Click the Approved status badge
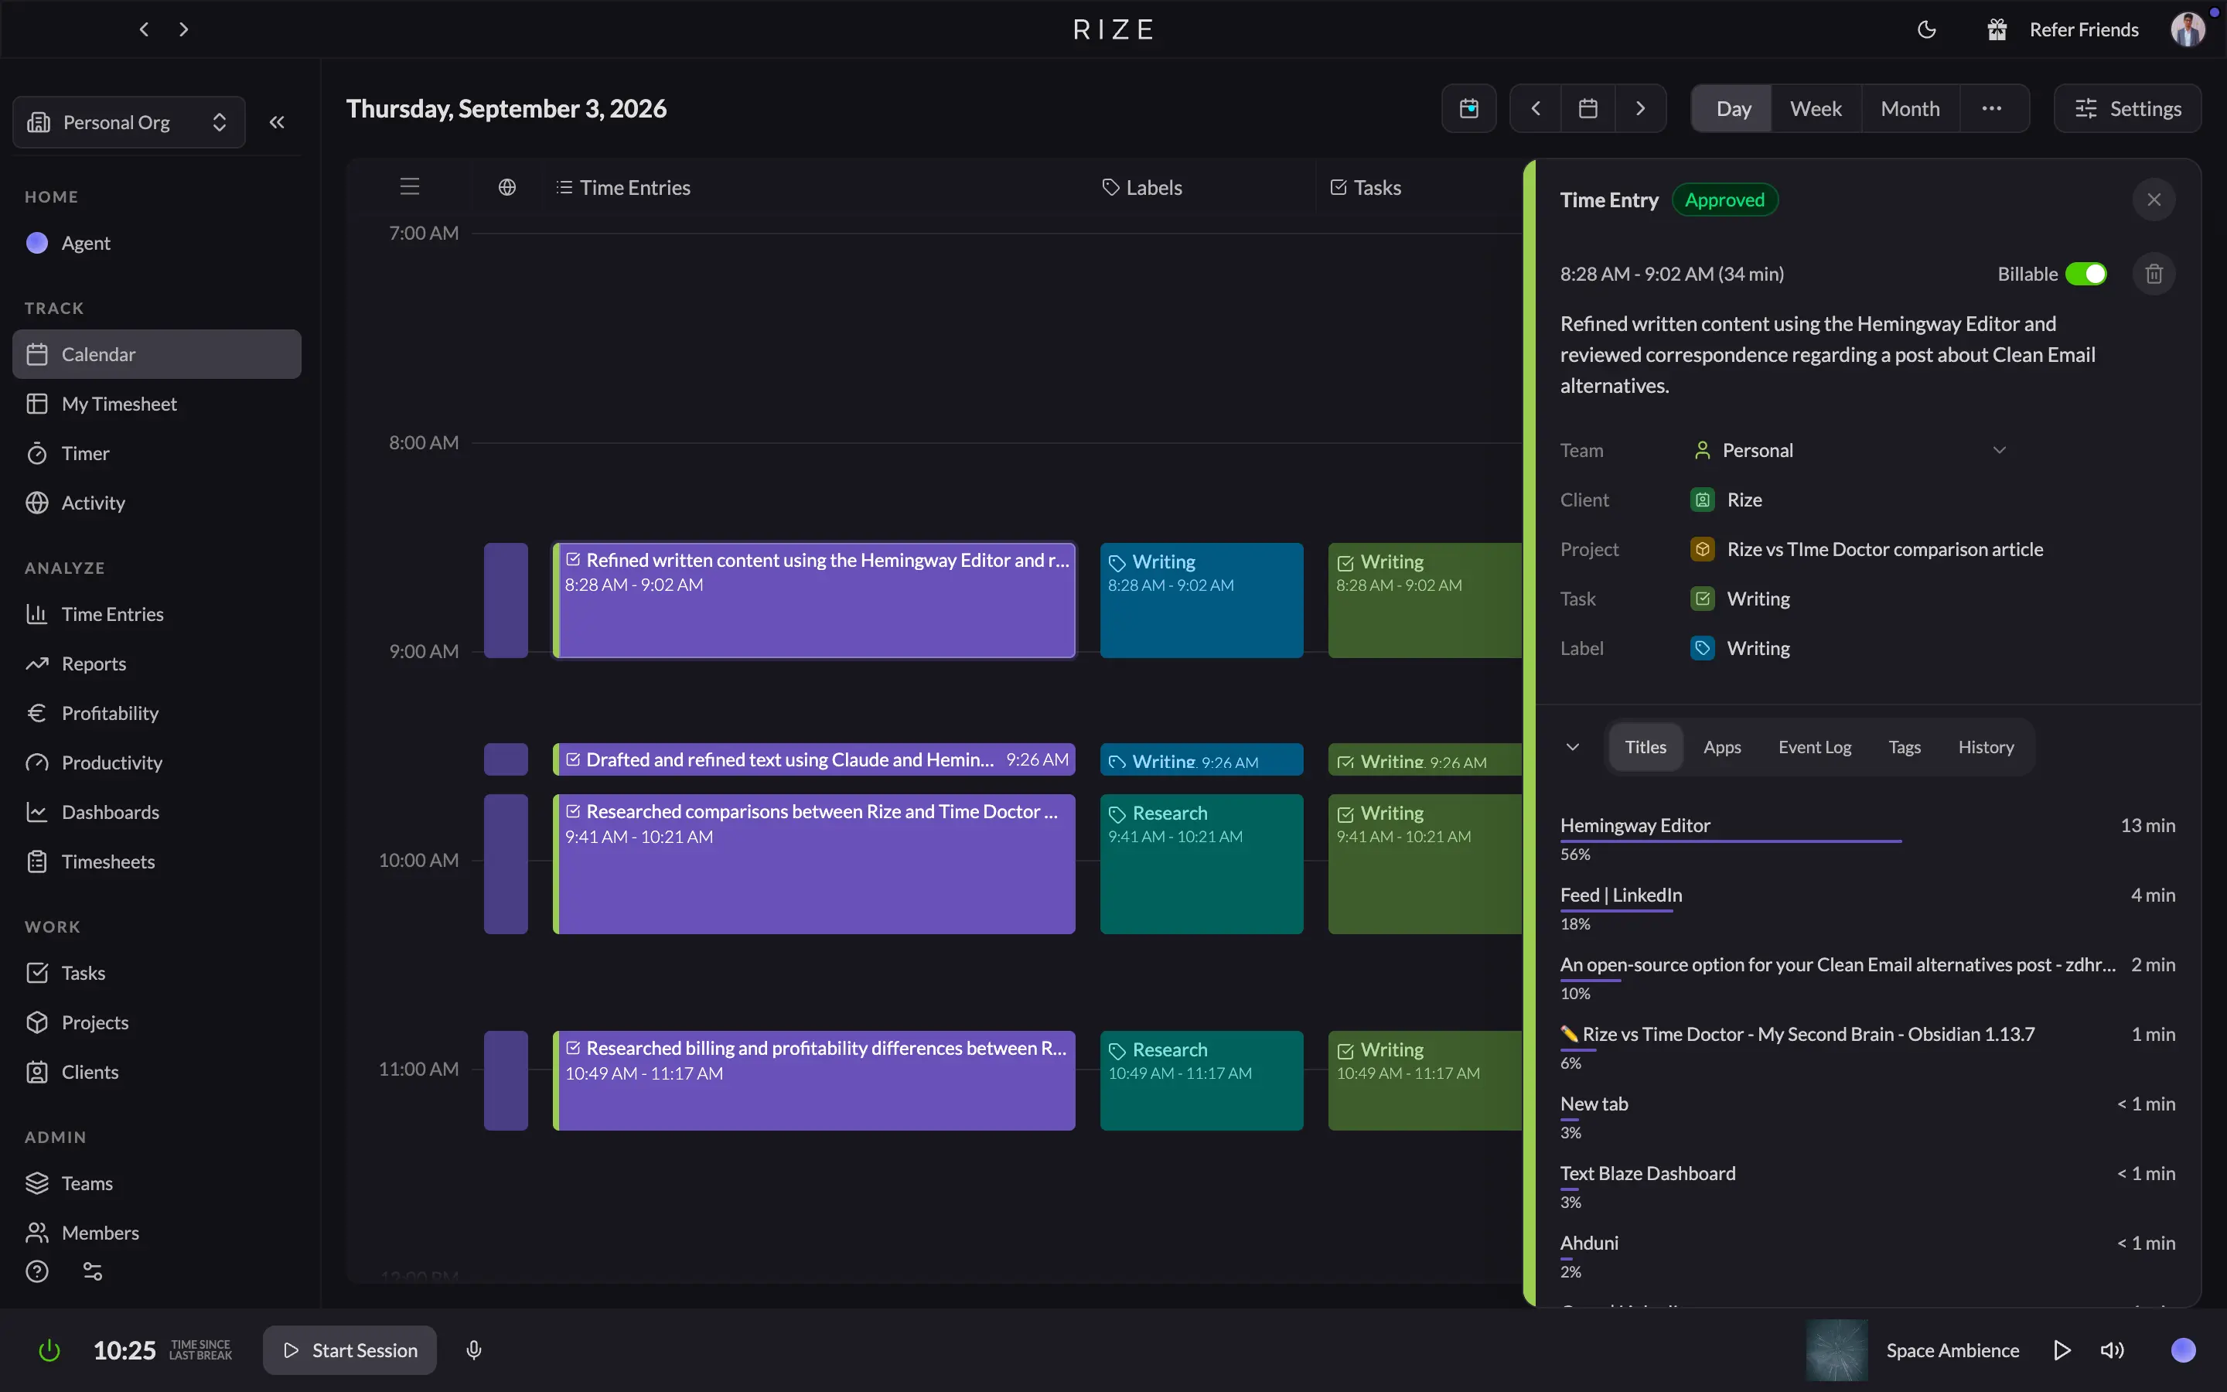 tap(1724, 200)
